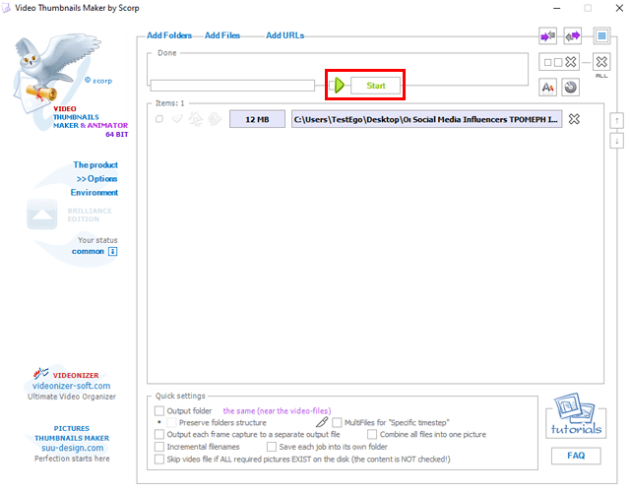Open videonizer-soft.com link

[72, 386]
